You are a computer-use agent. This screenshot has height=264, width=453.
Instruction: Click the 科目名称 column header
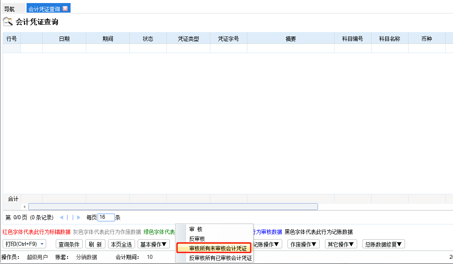(x=390, y=39)
